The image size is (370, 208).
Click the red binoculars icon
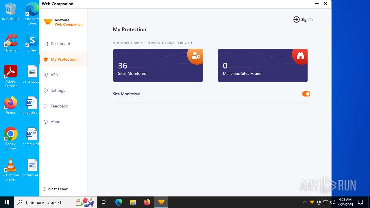300,56
